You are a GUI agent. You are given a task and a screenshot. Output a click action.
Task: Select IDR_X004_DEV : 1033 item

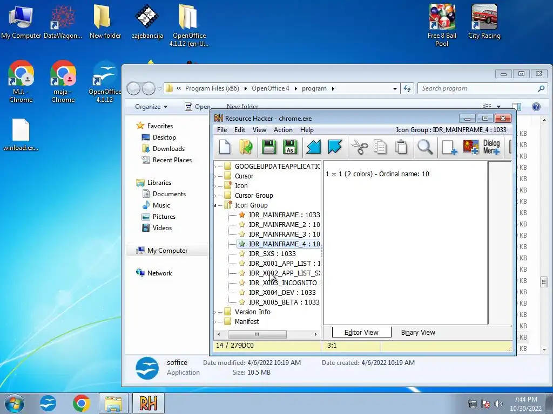pos(282,293)
